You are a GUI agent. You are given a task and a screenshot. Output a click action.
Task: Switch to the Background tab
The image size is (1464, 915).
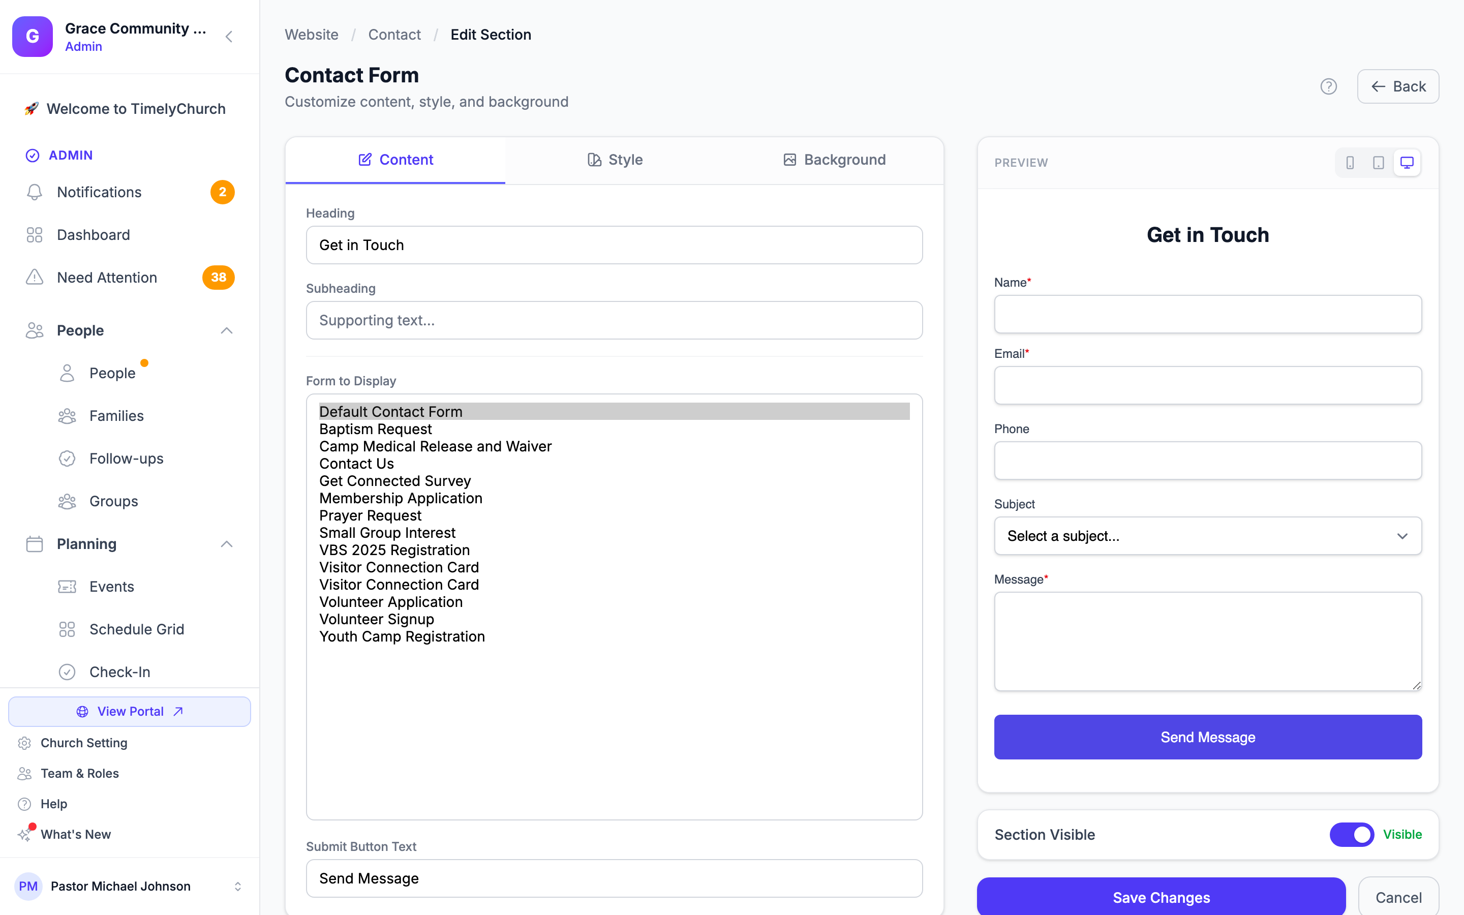(x=834, y=160)
